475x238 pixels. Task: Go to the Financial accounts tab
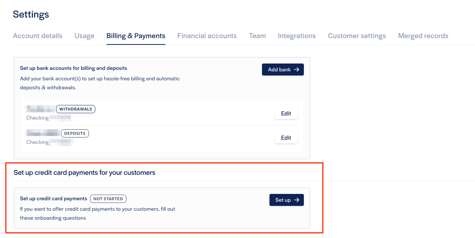[207, 36]
